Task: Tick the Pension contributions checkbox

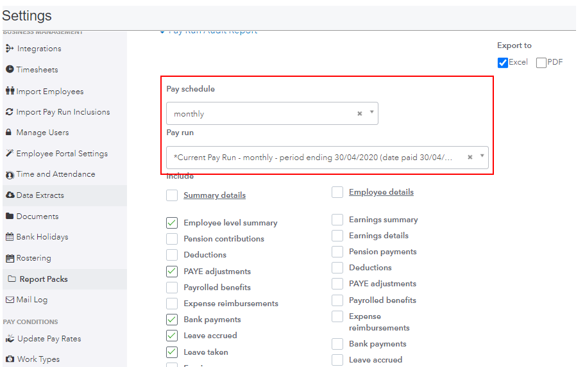Action: [x=172, y=239]
